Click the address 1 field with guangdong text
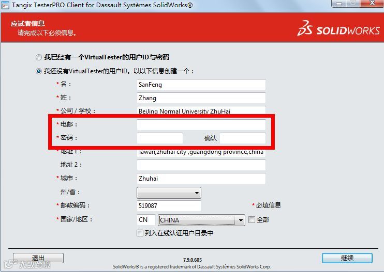384x272 pixels. [201, 152]
